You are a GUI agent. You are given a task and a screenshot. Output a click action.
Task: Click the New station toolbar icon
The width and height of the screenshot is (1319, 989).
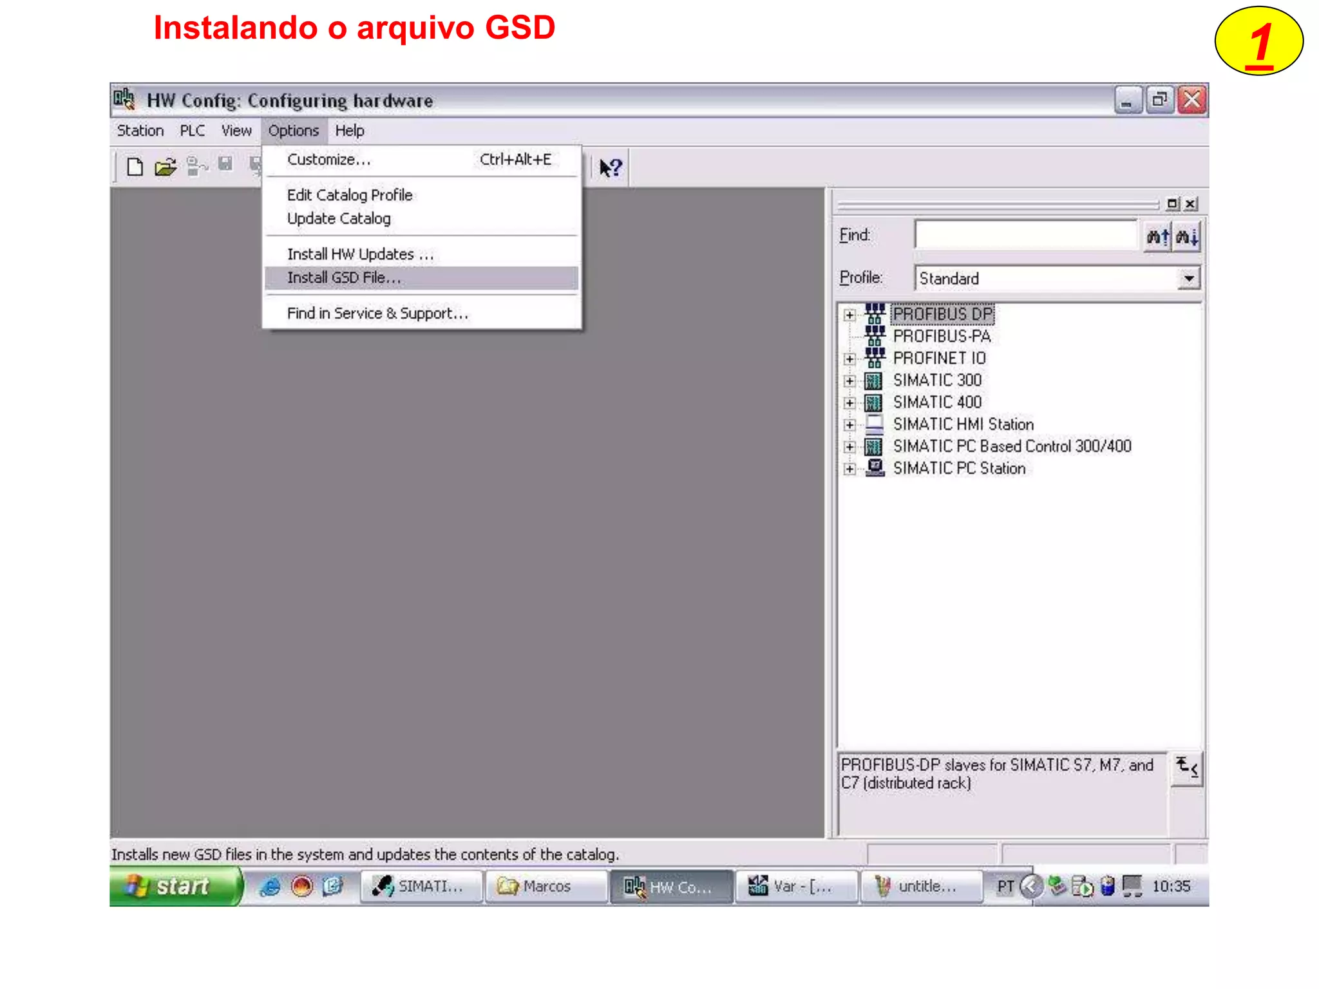[135, 167]
